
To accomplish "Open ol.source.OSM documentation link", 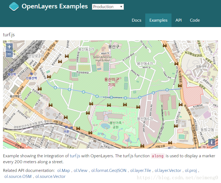I will click(18, 177).
